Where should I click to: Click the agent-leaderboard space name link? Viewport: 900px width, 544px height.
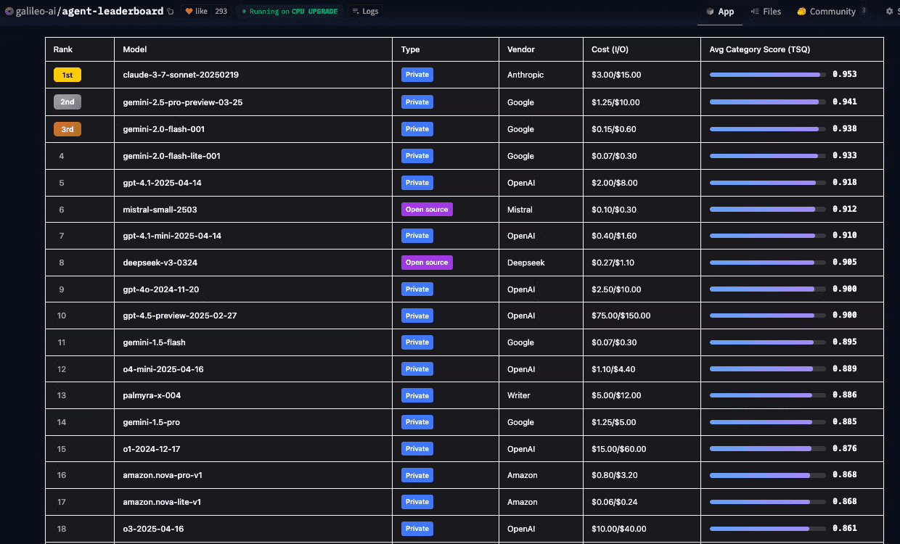coord(112,12)
